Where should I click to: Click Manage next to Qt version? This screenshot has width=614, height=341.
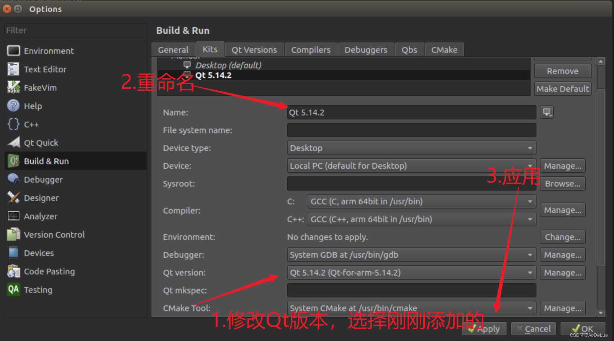click(x=563, y=272)
